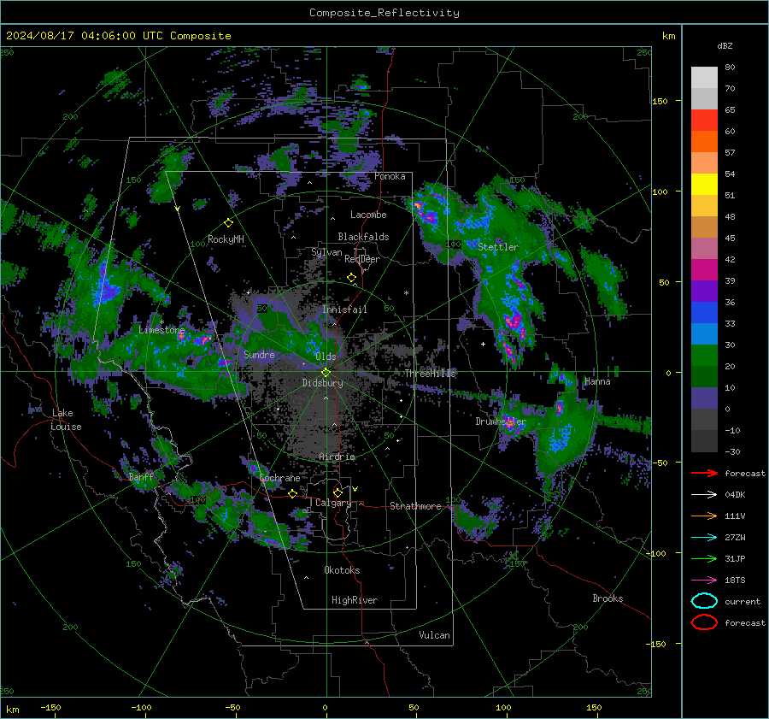Select the ThreeHills label
The height and width of the screenshot is (719, 769).
[430, 374]
